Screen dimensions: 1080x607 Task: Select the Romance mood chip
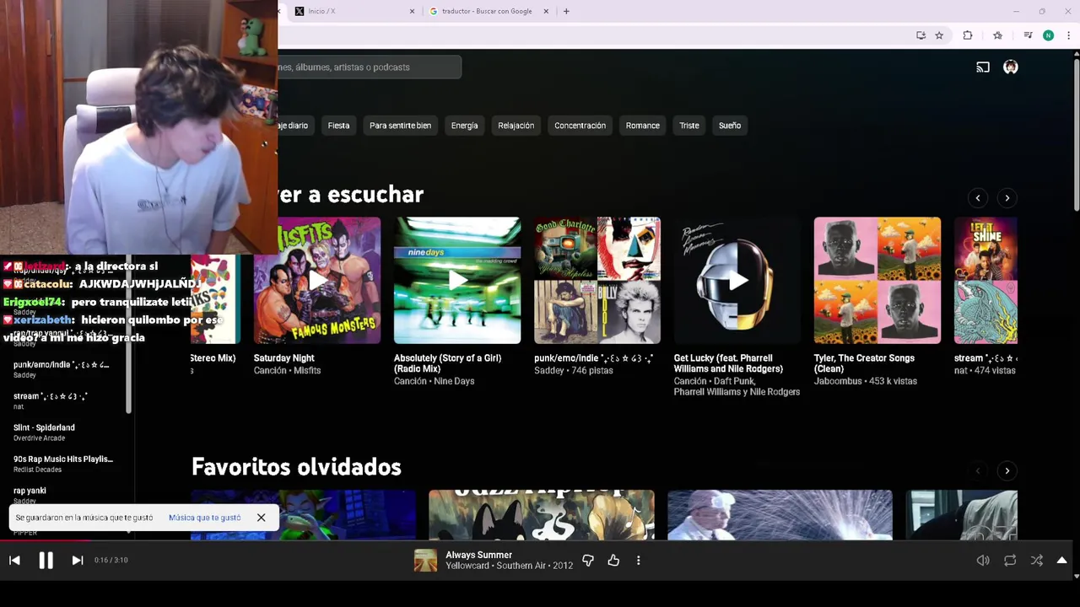642,126
